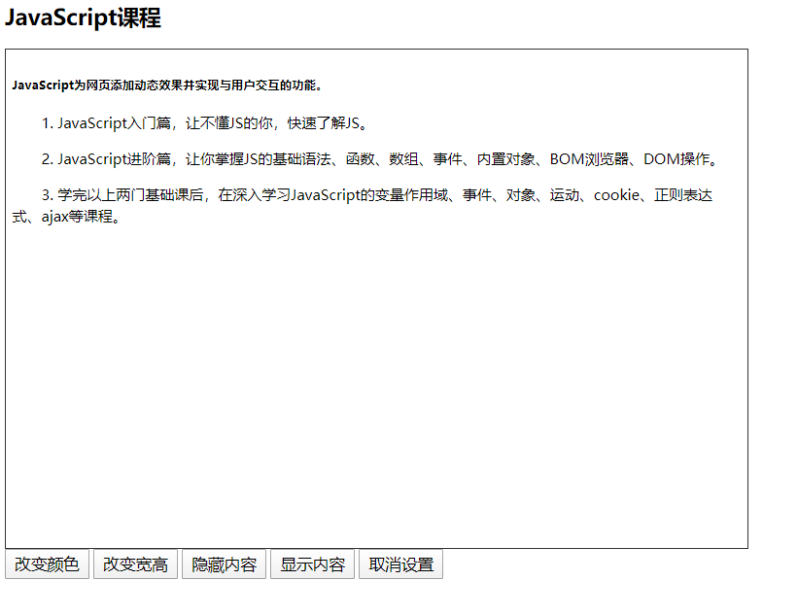
Task: Click the 基础语法 text in item 2
Action: tap(301, 159)
